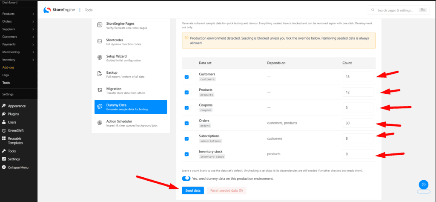Uncheck the Inventory stock checkbox
The image size is (436, 202).
coord(186,154)
